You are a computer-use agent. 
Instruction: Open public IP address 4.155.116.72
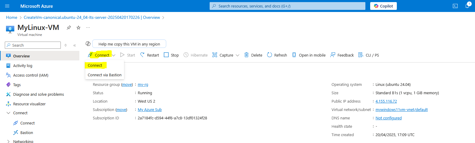tap(386, 101)
